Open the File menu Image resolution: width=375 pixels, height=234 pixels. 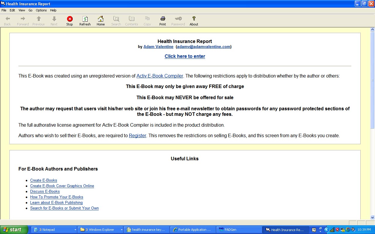coord(4,10)
